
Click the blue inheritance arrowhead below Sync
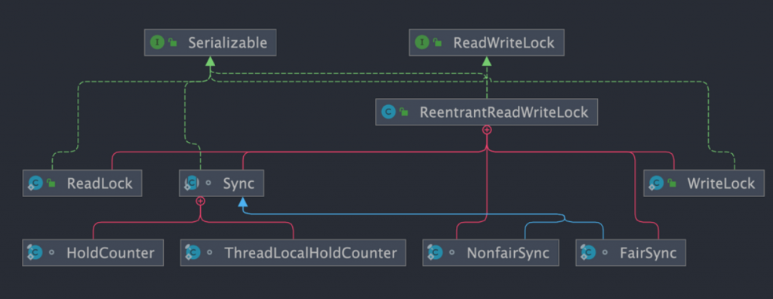(x=242, y=202)
